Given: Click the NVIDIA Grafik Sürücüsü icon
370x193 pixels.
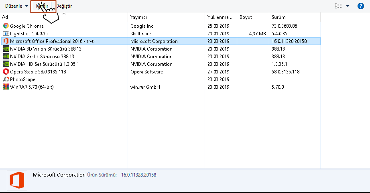Looking at the screenshot, I should coord(6,57).
